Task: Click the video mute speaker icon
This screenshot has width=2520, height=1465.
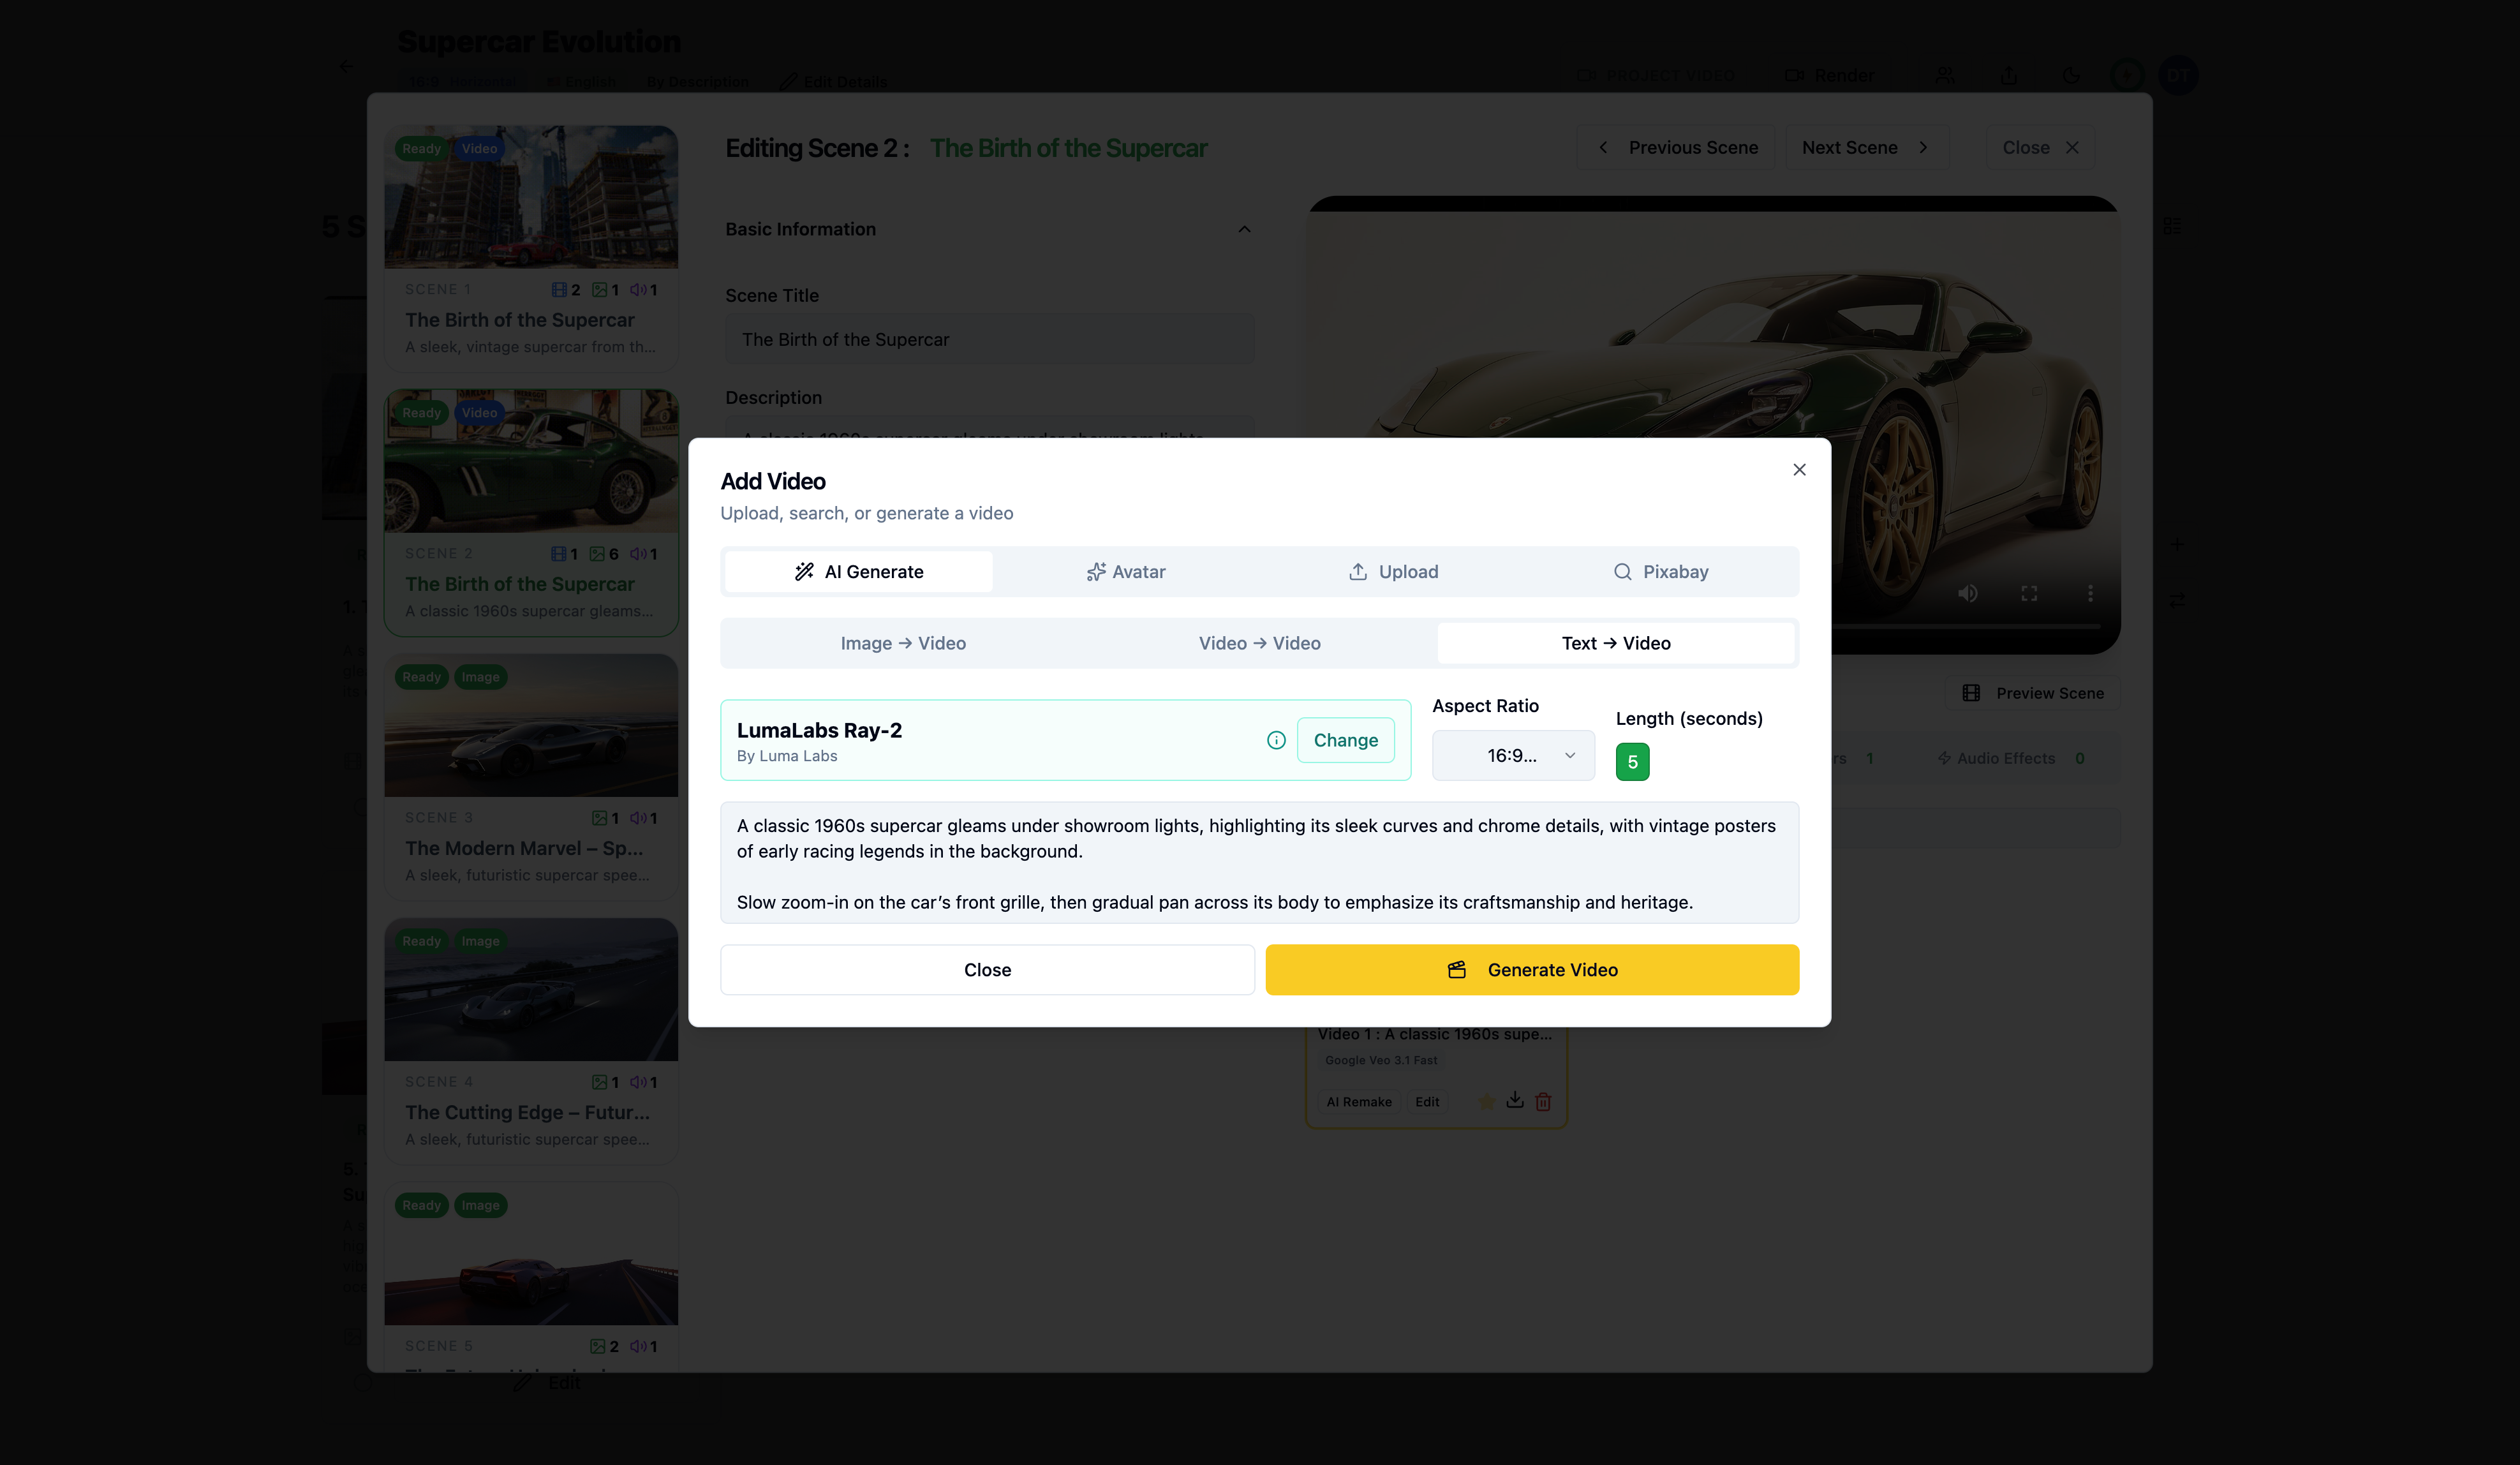Action: pyautogui.click(x=1967, y=593)
